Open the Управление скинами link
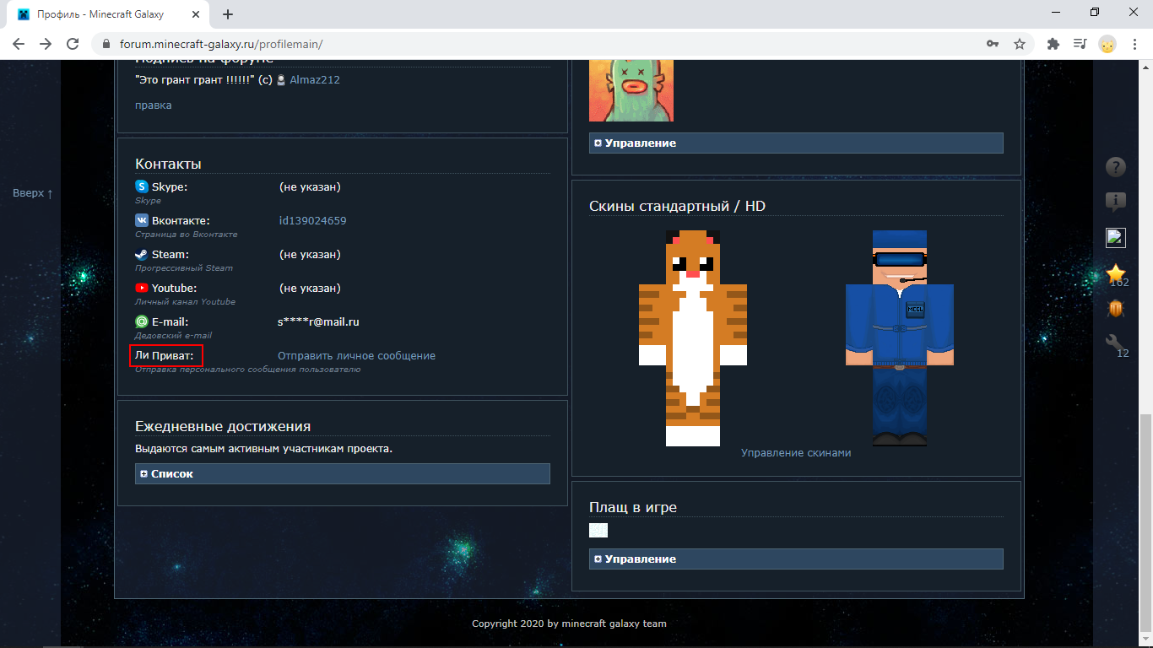The height and width of the screenshot is (648, 1153). click(x=796, y=453)
